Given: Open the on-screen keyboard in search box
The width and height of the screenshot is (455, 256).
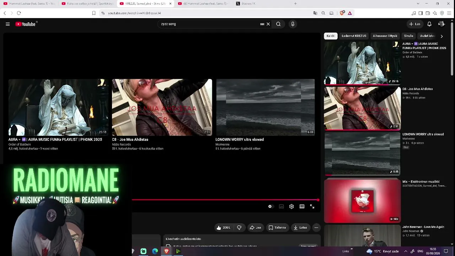Looking at the screenshot, I should pyautogui.click(x=262, y=24).
